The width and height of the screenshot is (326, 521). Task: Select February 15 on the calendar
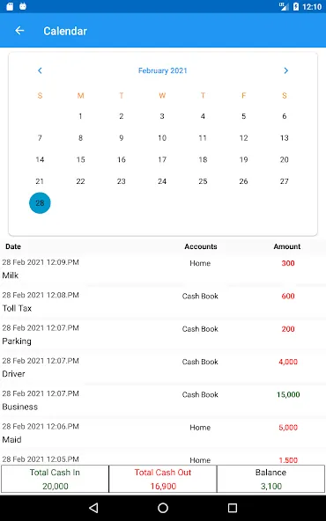click(80, 159)
